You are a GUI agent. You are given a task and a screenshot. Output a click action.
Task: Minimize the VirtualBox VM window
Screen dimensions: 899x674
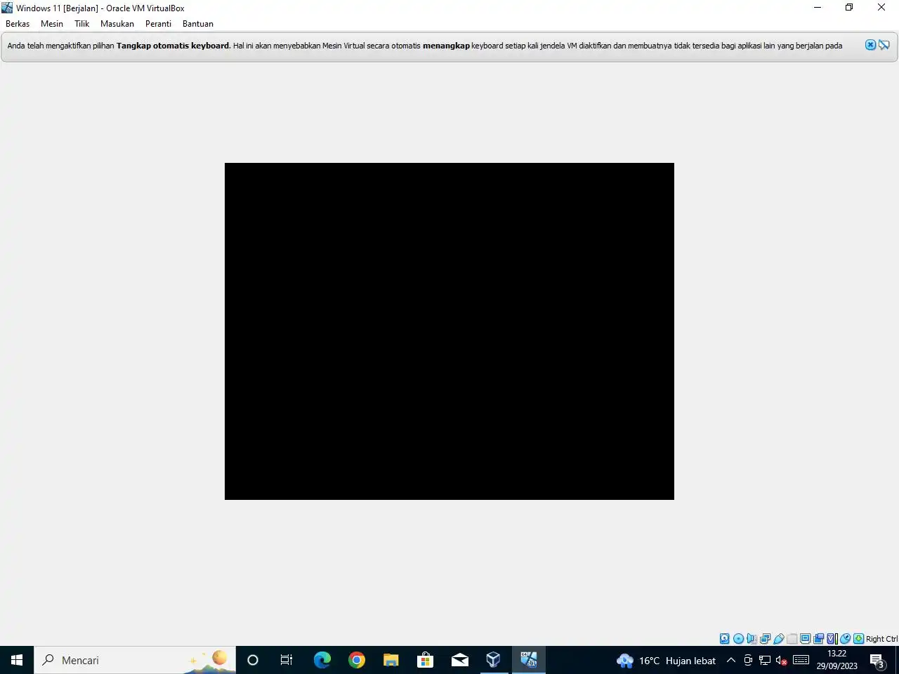pyautogui.click(x=818, y=8)
